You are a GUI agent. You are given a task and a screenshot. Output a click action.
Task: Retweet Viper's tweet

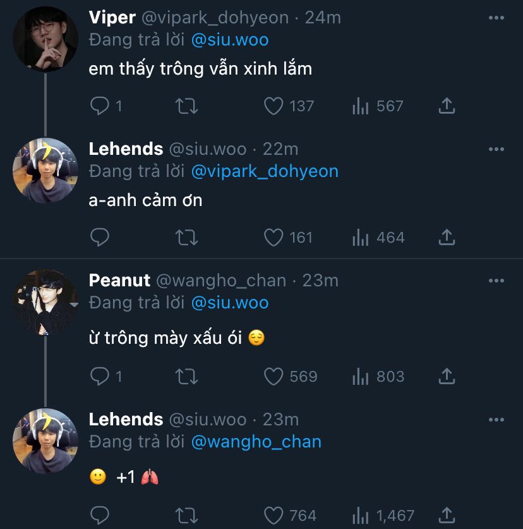186,106
